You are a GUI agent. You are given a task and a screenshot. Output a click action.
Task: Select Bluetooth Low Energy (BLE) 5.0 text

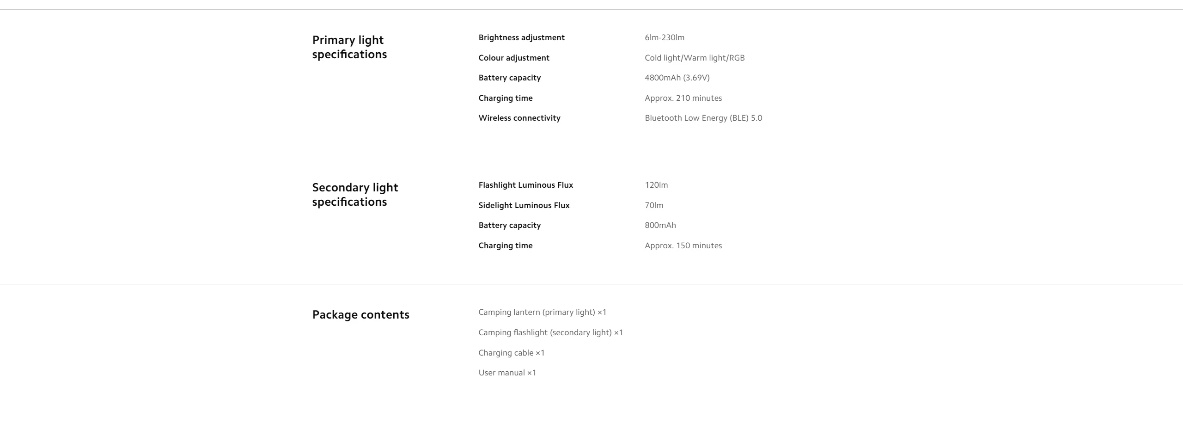tap(703, 118)
